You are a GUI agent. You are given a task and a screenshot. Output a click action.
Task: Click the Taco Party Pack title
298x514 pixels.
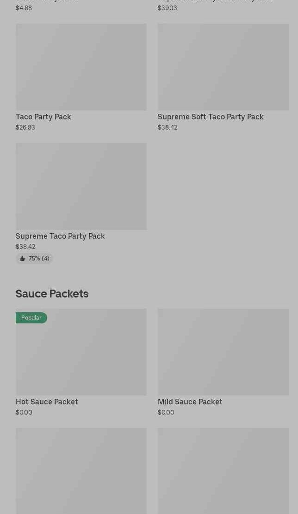tap(43, 117)
